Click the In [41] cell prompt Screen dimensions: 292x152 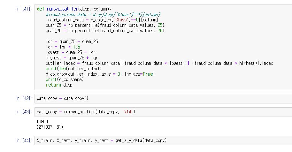pyautogui.click(x=24, y=9)
